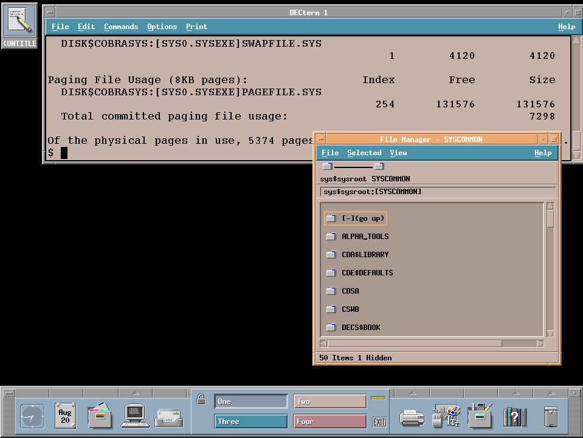The width and height of the screenshot is (583, 438).
Task: Open the Aug 20 calendar icon
Action: point(65,416)
